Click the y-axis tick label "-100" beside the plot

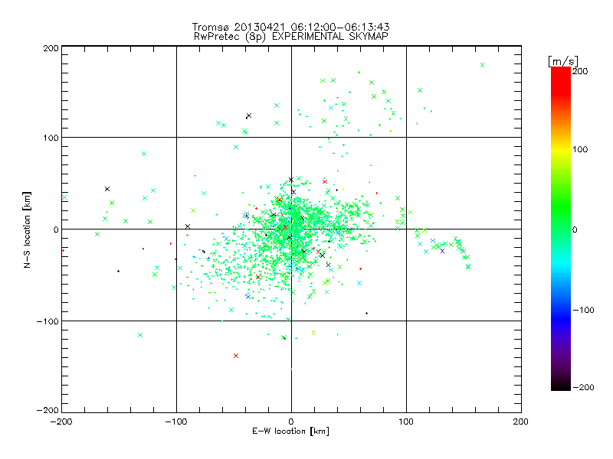click(x=48, y=321)
